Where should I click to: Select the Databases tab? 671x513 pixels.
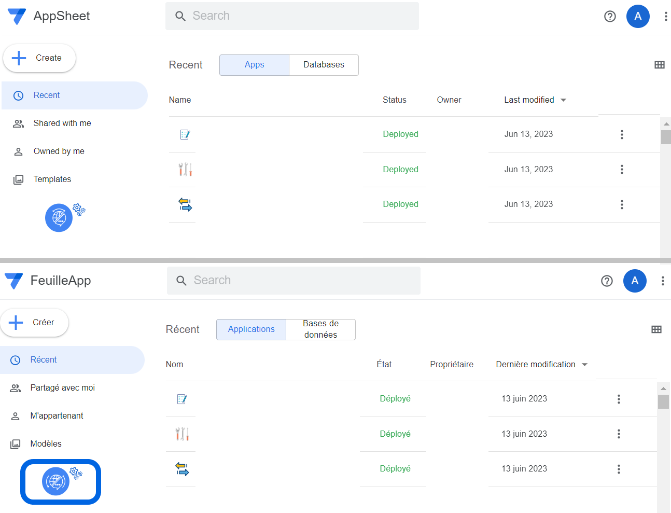point(324,65)
